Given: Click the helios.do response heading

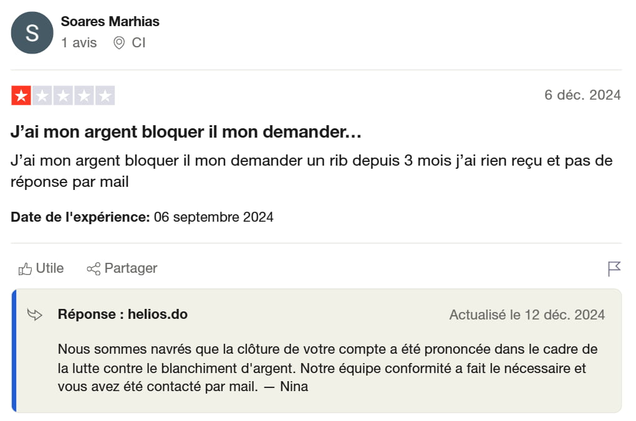Looking at the screenshot, I should [122, 314].
